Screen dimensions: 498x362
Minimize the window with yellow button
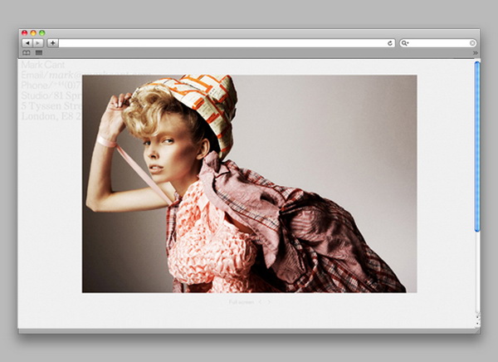[33, 32]
